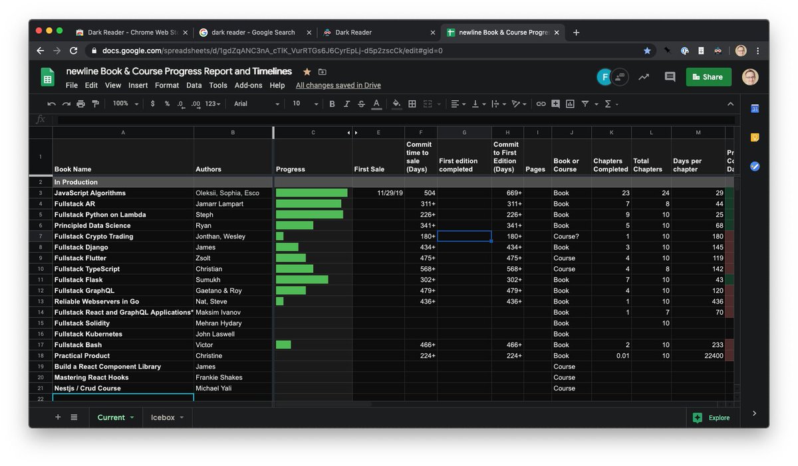
Task: Open the borders tool
Action: coord(412,104)
